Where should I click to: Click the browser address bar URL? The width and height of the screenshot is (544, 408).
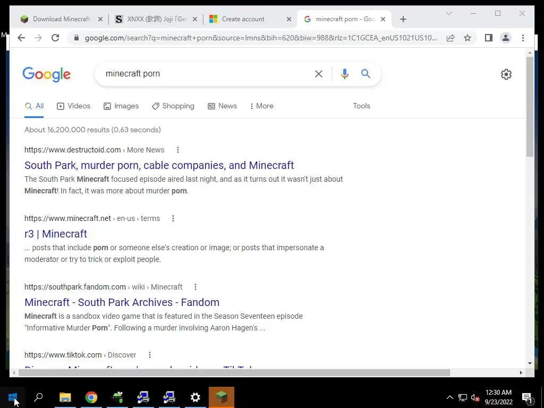coord(261,38)
